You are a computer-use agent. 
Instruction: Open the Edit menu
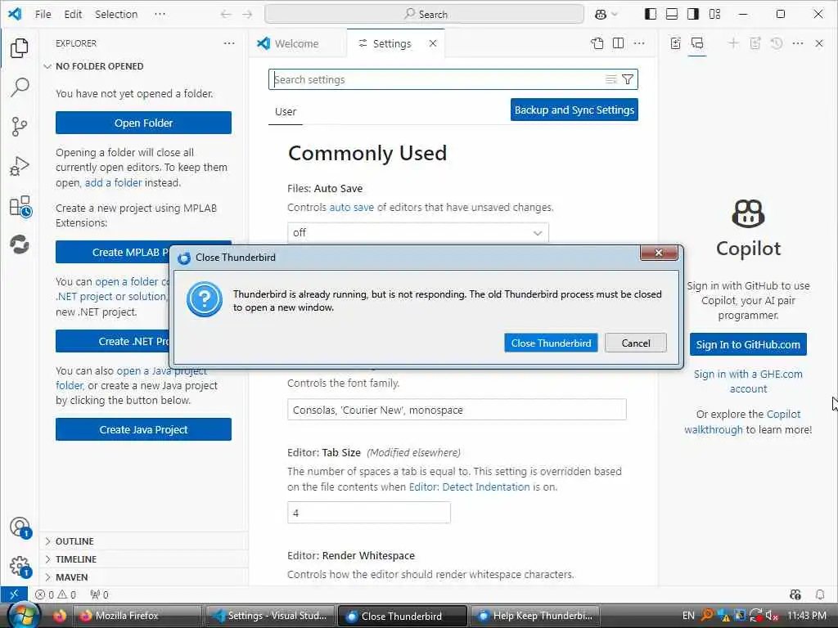coord(73,15)
